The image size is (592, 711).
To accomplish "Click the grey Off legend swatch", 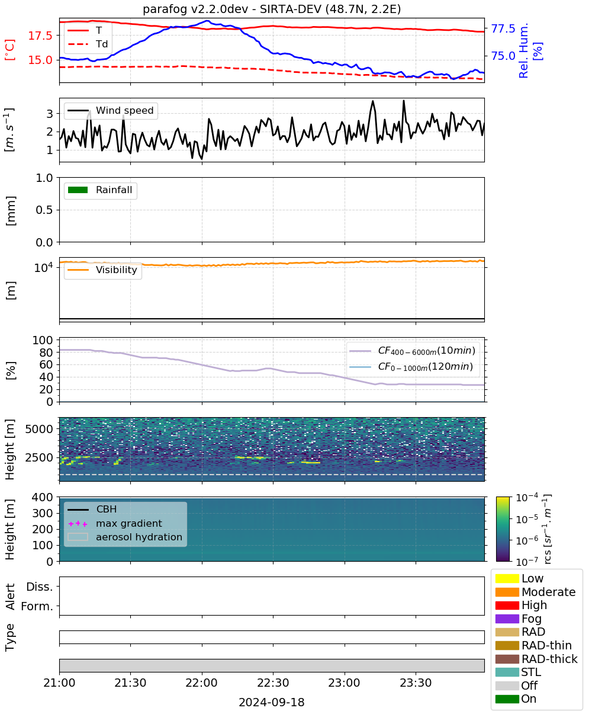I will 507,686.
